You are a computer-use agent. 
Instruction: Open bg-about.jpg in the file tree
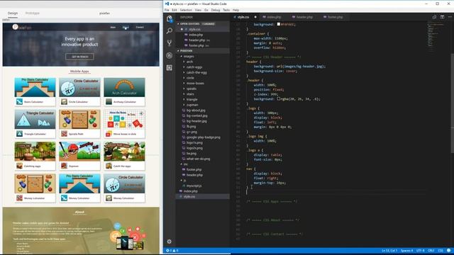pyautogui.click(x=196, y=110)
